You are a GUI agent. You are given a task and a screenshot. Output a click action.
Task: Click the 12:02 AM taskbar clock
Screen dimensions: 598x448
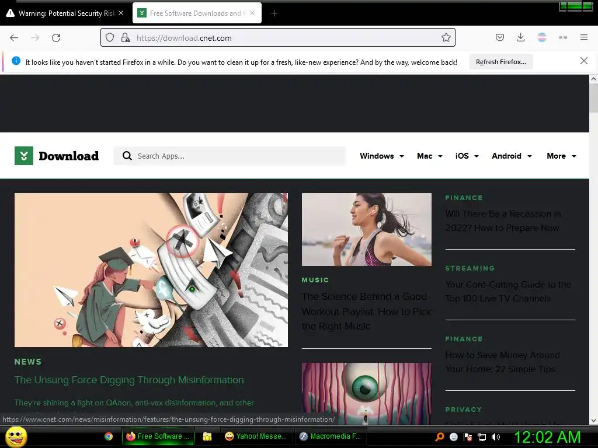pos(547,437)
